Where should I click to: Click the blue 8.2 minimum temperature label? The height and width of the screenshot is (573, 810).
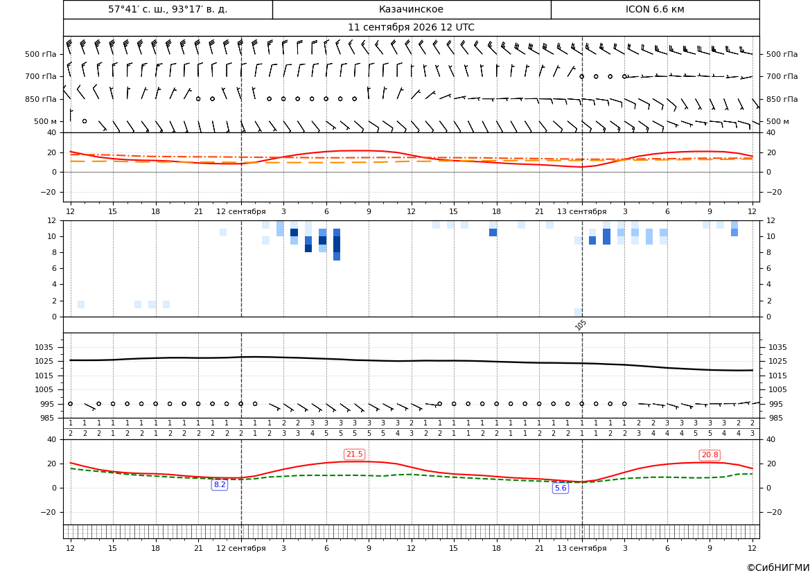coord(220,484)
